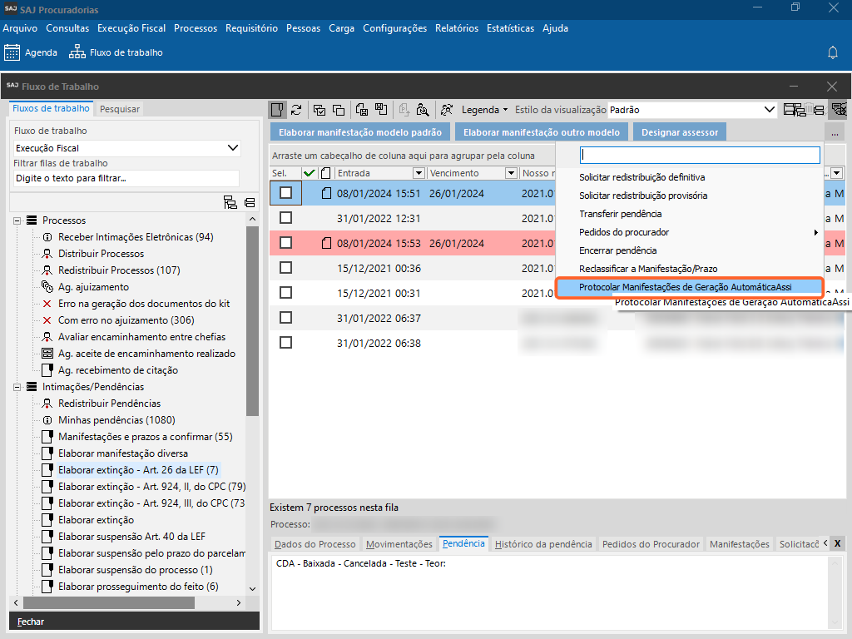
Task: Click the Fluxo de trabalho toolbar icon
Action: [77, 52]
